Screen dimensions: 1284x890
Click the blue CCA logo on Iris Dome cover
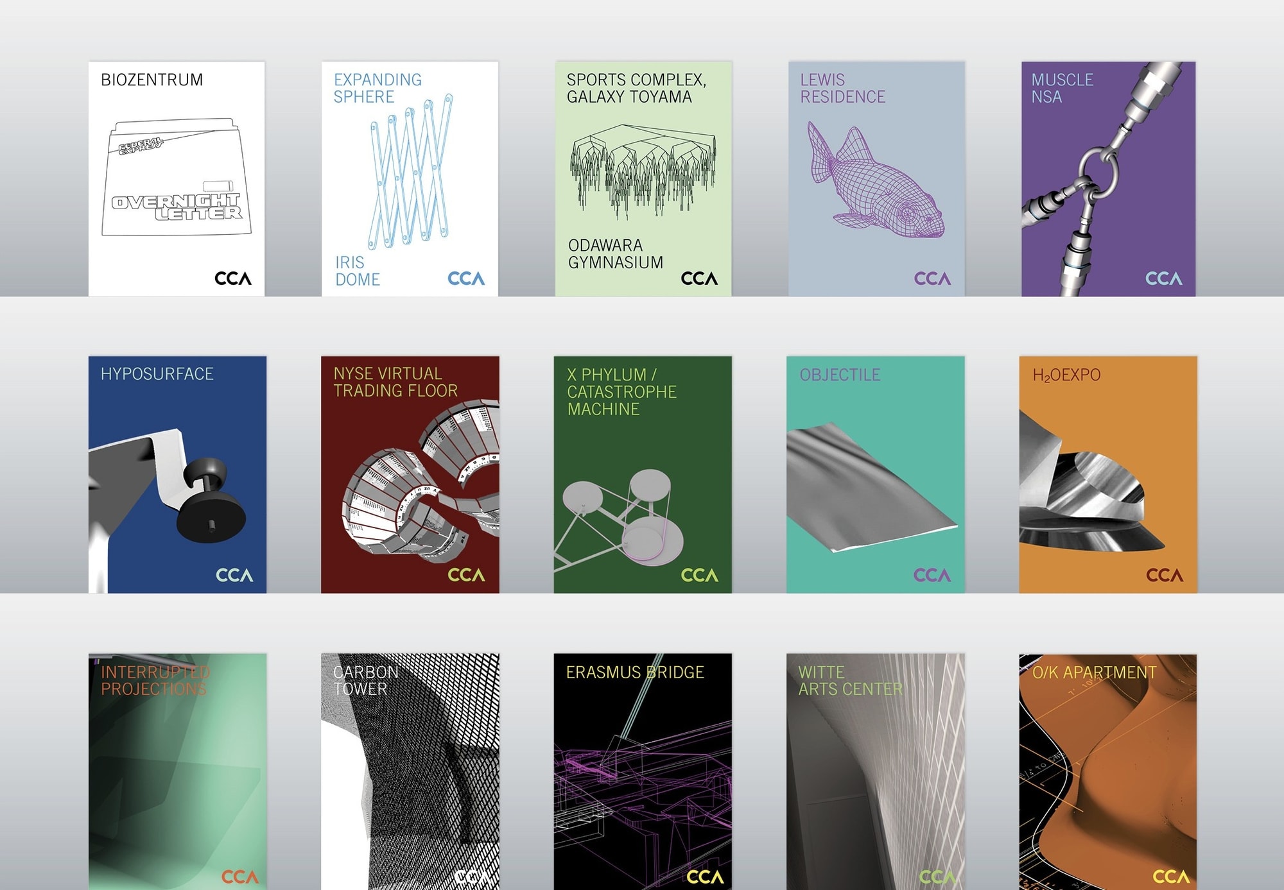466,278
